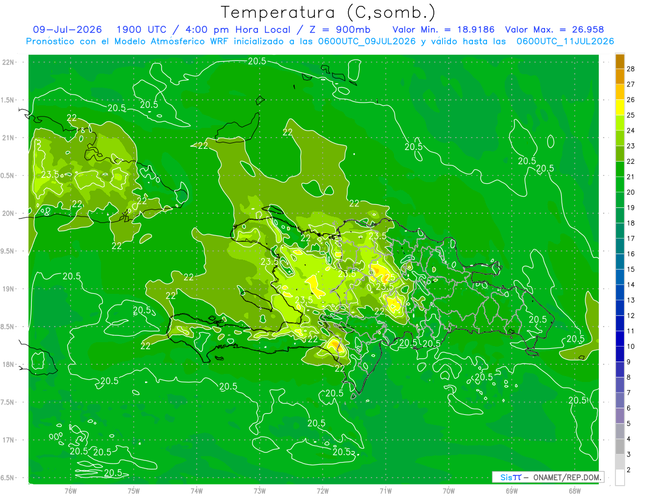Click legend color band between 24 and 25
The width and height of the screenshot is (645, 498).
click(620, 123)
